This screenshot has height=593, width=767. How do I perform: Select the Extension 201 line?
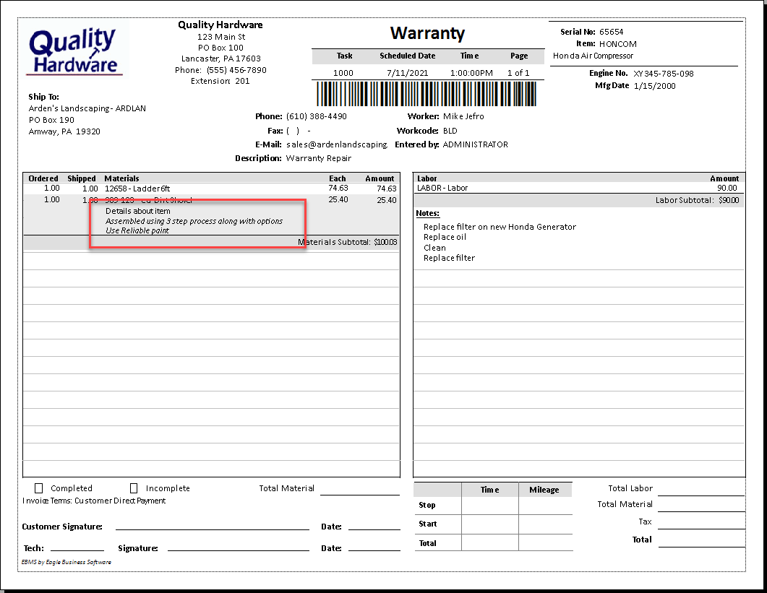(220, 81)
